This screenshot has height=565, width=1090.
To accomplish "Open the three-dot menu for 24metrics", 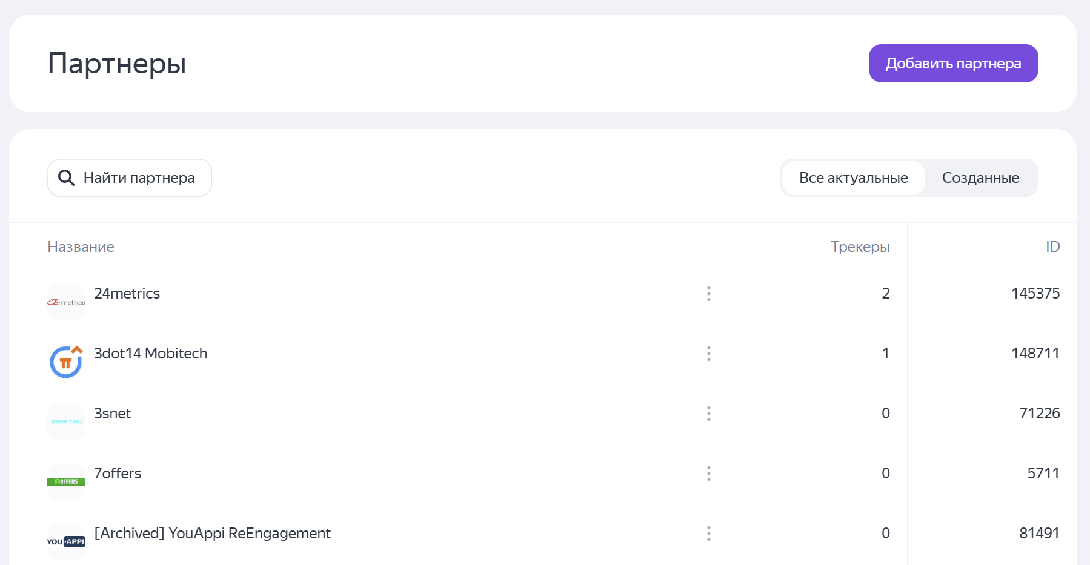I will 708,294.
